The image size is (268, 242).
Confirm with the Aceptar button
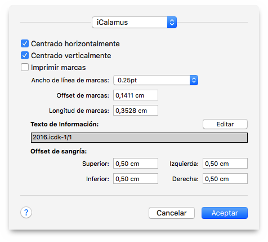coord(225,213)
